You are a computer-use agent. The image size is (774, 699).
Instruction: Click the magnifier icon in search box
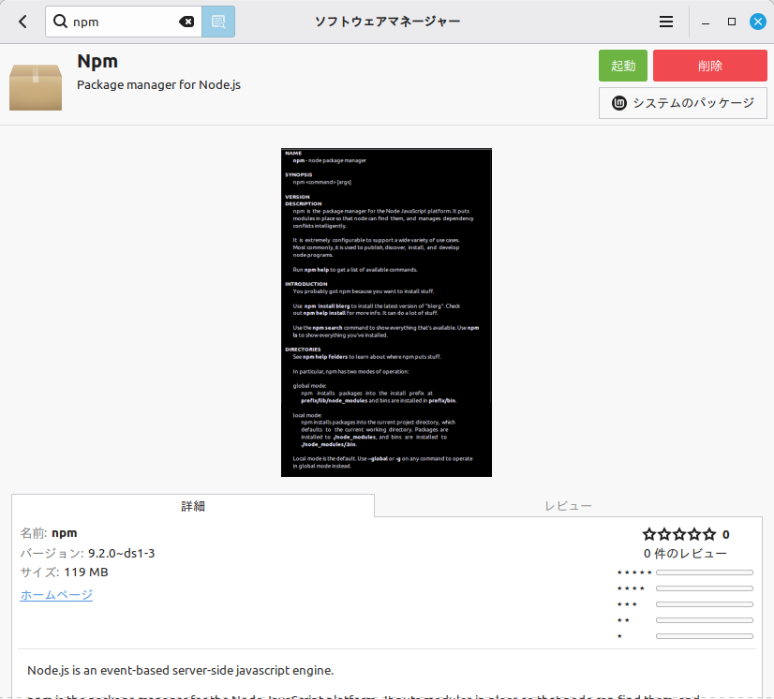[61, 22]
